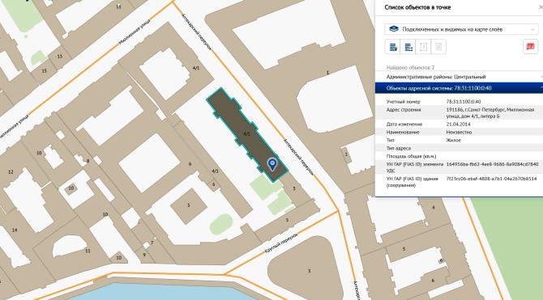543x300 pixels.
Task: Click the square building labeled 5
Action: pyautogui.click(x=188, y=205)
